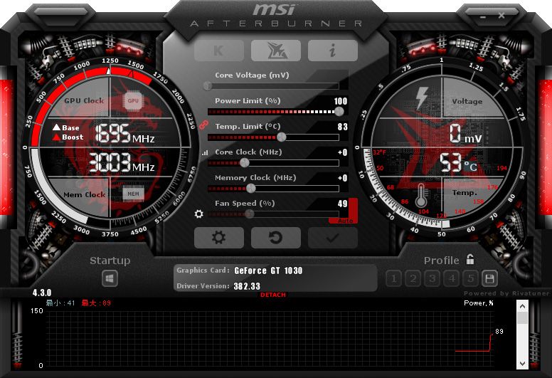Click the Power Limit value 100
552x378 pixels.
point(341,101)
